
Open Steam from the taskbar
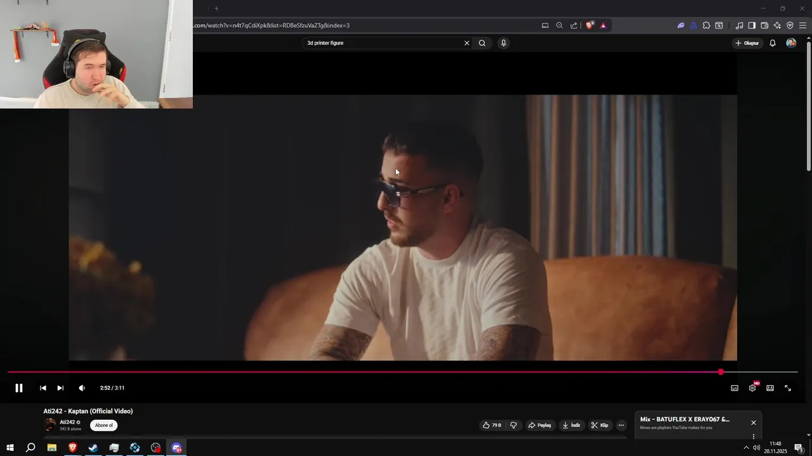pos(93,448)
